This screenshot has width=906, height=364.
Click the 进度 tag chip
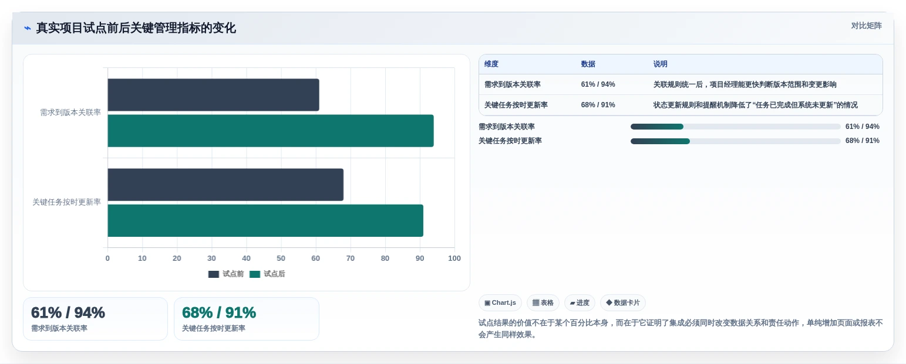click(x=580, y=303)
